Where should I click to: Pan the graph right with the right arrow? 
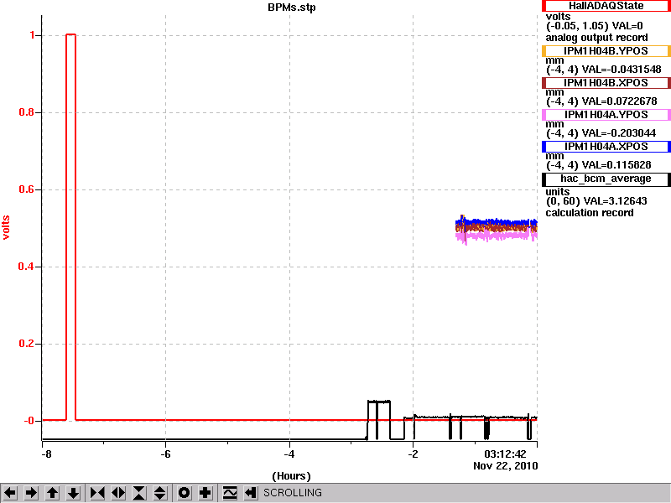31,493
